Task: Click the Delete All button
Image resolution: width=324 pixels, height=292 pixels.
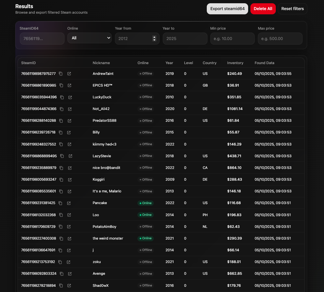Action: [263, 9]
